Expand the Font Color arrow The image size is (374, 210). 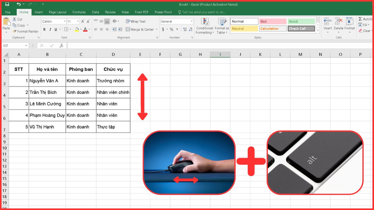point(89,30)
